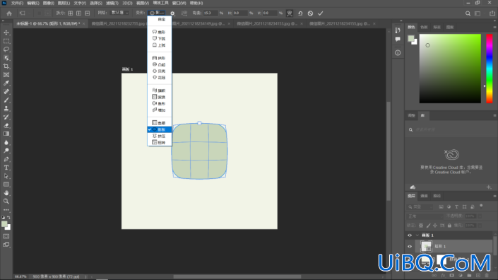The image size is (498, 280).
Task: Select the Eyedropper tool
Action: click(x=6, y=83)
